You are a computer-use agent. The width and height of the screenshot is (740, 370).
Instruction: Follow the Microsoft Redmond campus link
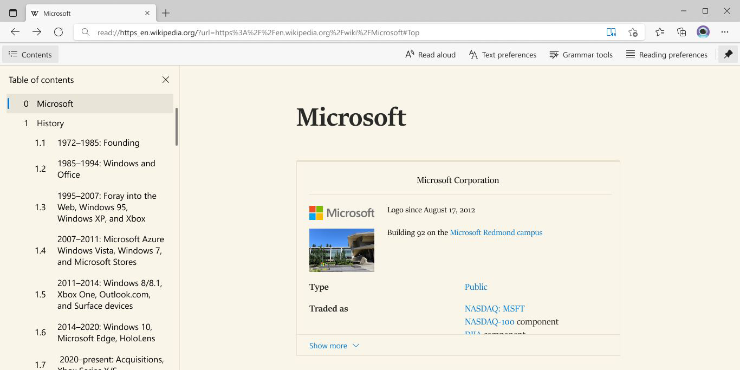496,232
